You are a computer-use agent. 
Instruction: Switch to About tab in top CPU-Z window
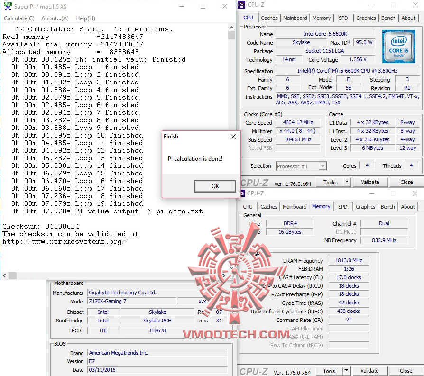(x=408, y=18)
